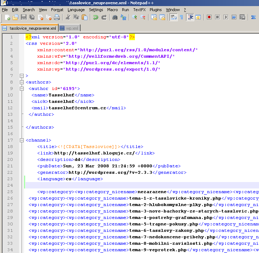
Task: Click the Zoom in icon
Action: coord(134,17)
